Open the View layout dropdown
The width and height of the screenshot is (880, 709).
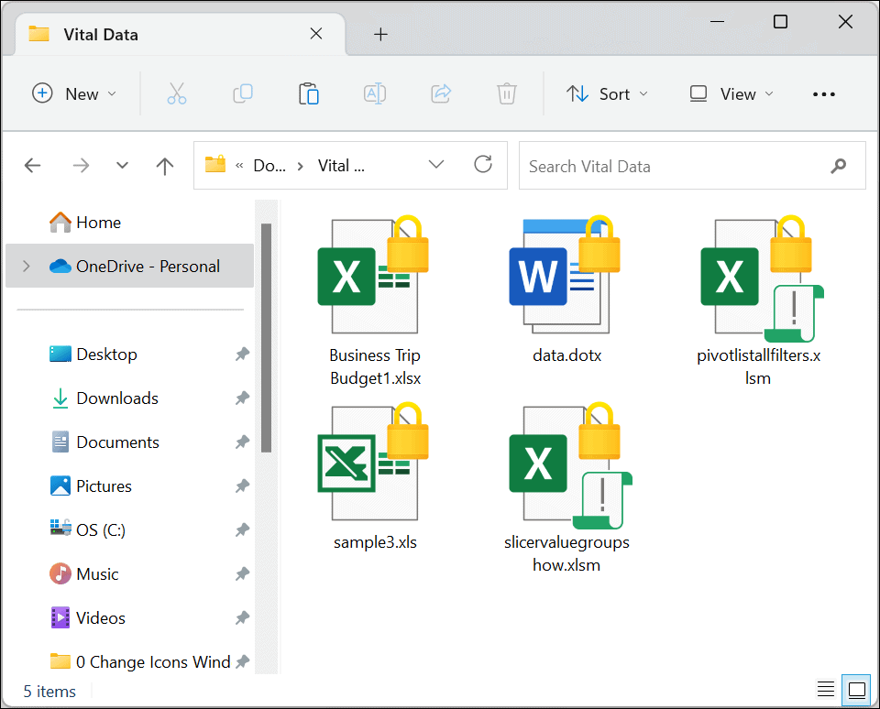731,93
